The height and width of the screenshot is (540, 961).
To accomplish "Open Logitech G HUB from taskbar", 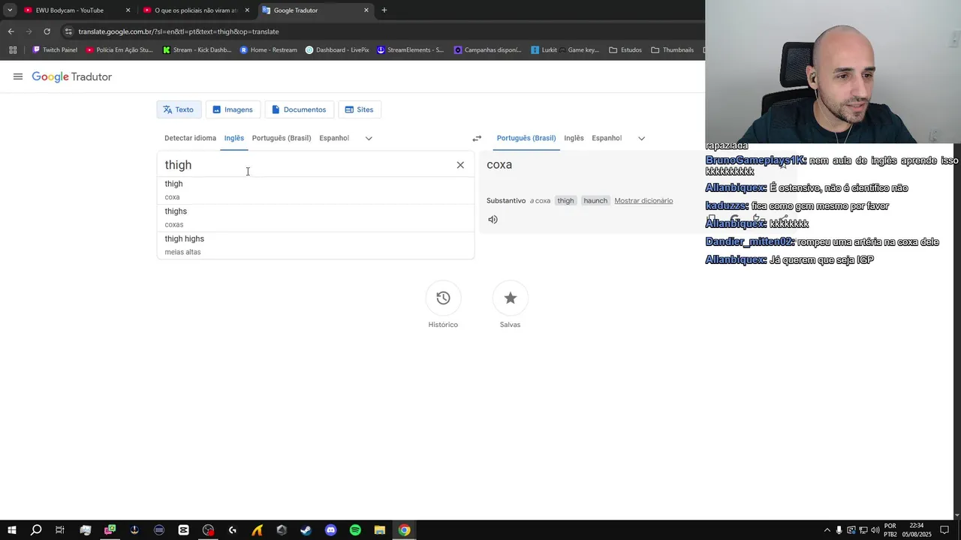I will pos(233,530).
